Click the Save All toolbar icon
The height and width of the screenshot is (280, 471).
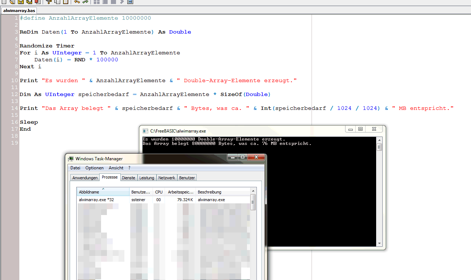click(x=29, y=1)
